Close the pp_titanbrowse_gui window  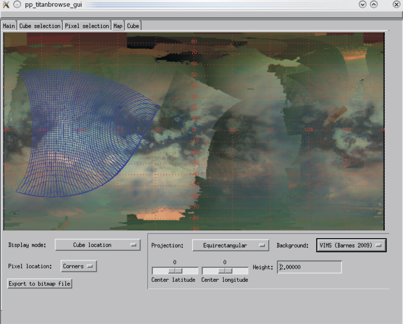[396, 5]
